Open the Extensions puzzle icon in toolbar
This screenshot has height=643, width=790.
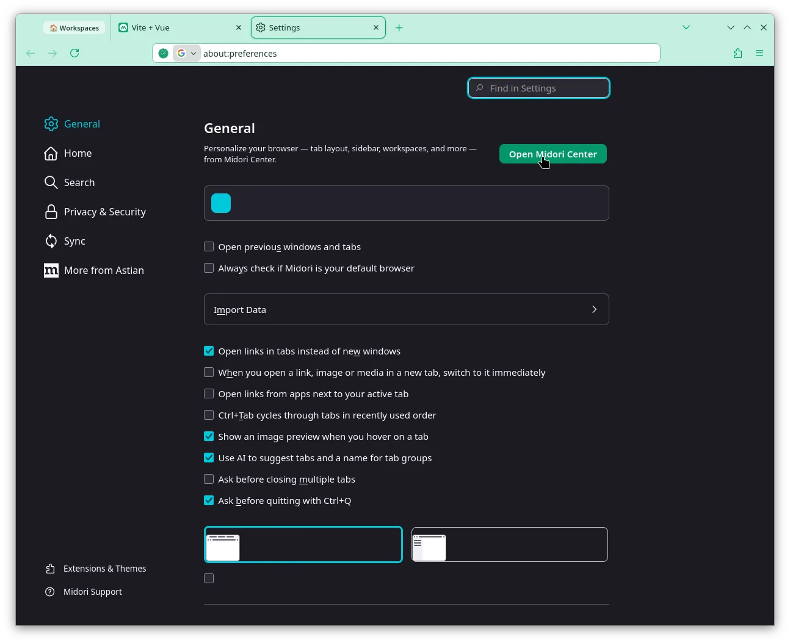[x=737, y=53]
